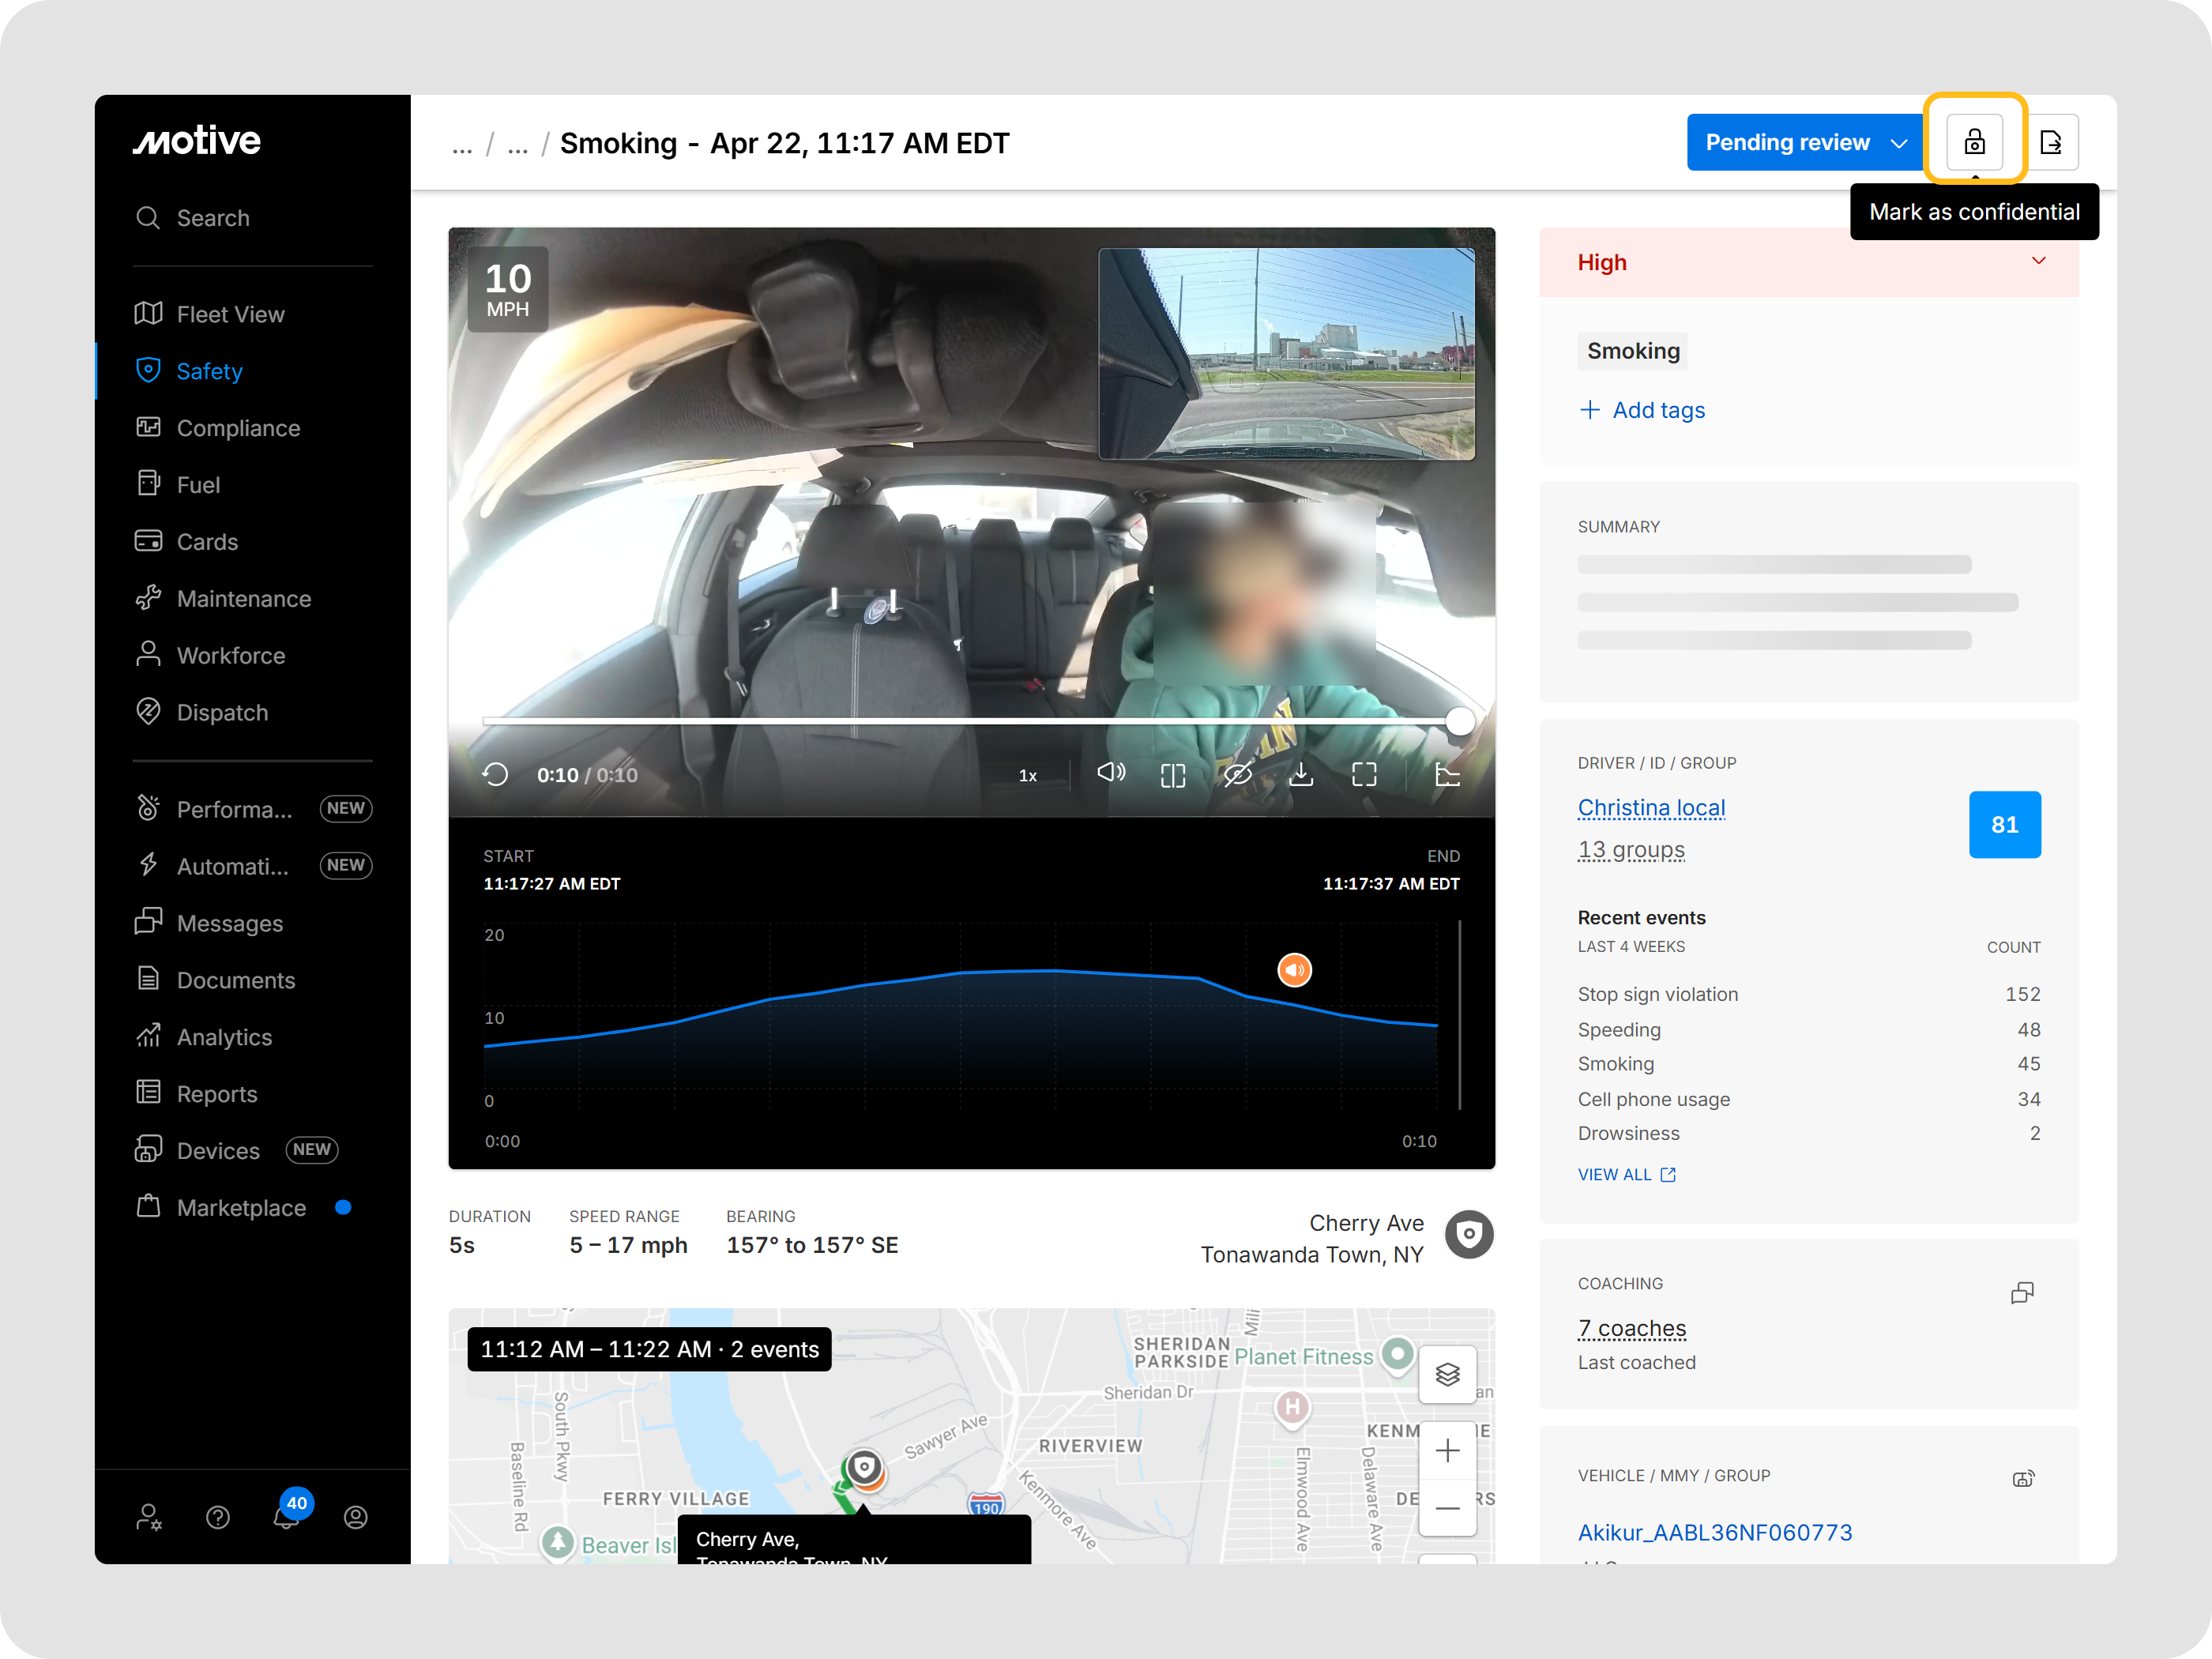
Task: Change the 1x playback speed
Action: tap(1028, 776)
